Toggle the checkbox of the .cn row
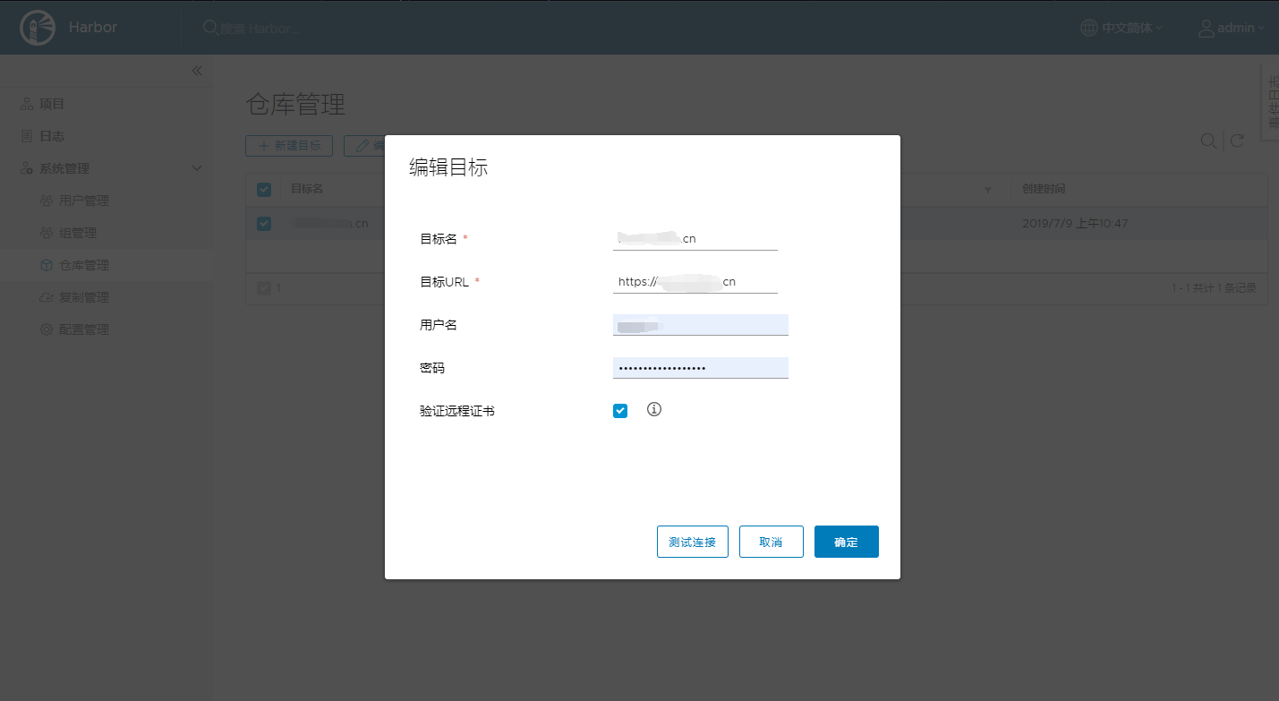Viewport: 1279px width, 701px height. click(x=264, y=224)
